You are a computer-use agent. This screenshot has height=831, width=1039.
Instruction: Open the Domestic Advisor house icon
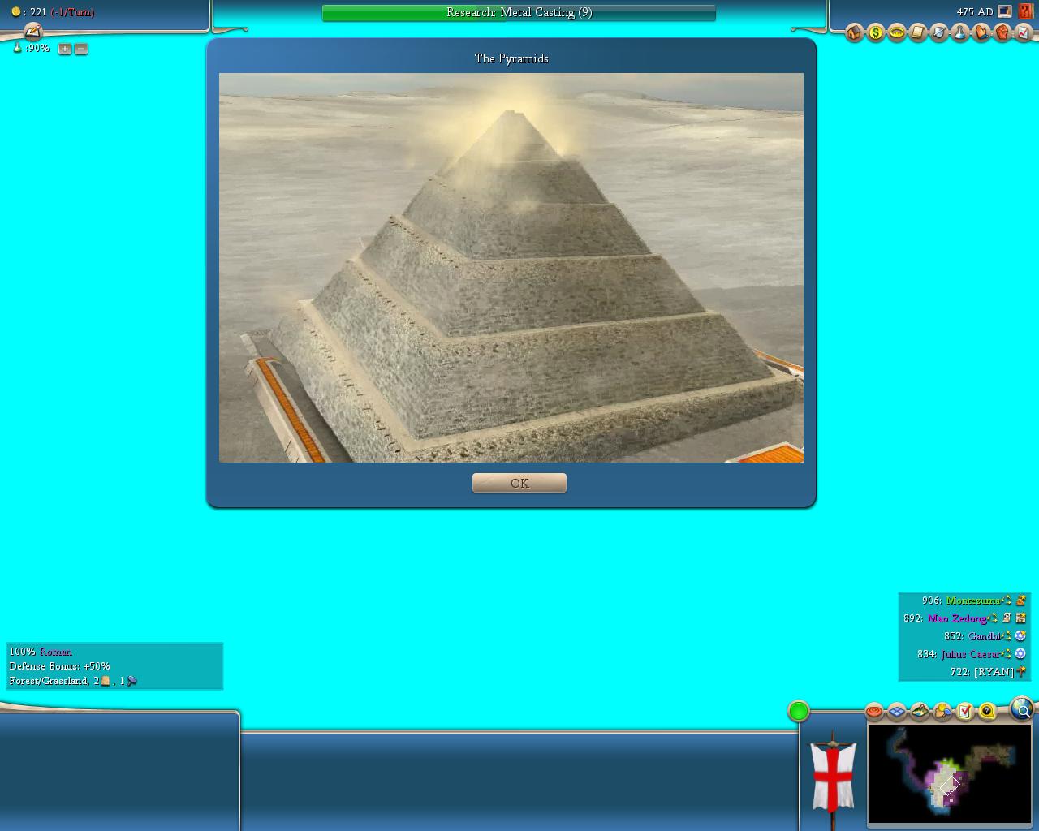854,32
